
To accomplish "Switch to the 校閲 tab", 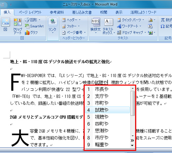I will click(104, 12).
